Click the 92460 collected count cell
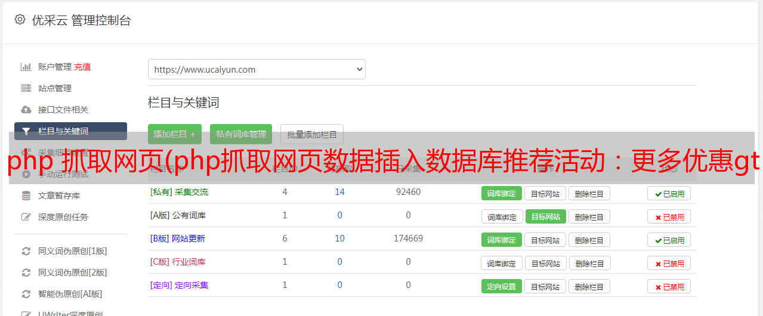This screenshot has width=763, height=316. click(x=408, y=192)
